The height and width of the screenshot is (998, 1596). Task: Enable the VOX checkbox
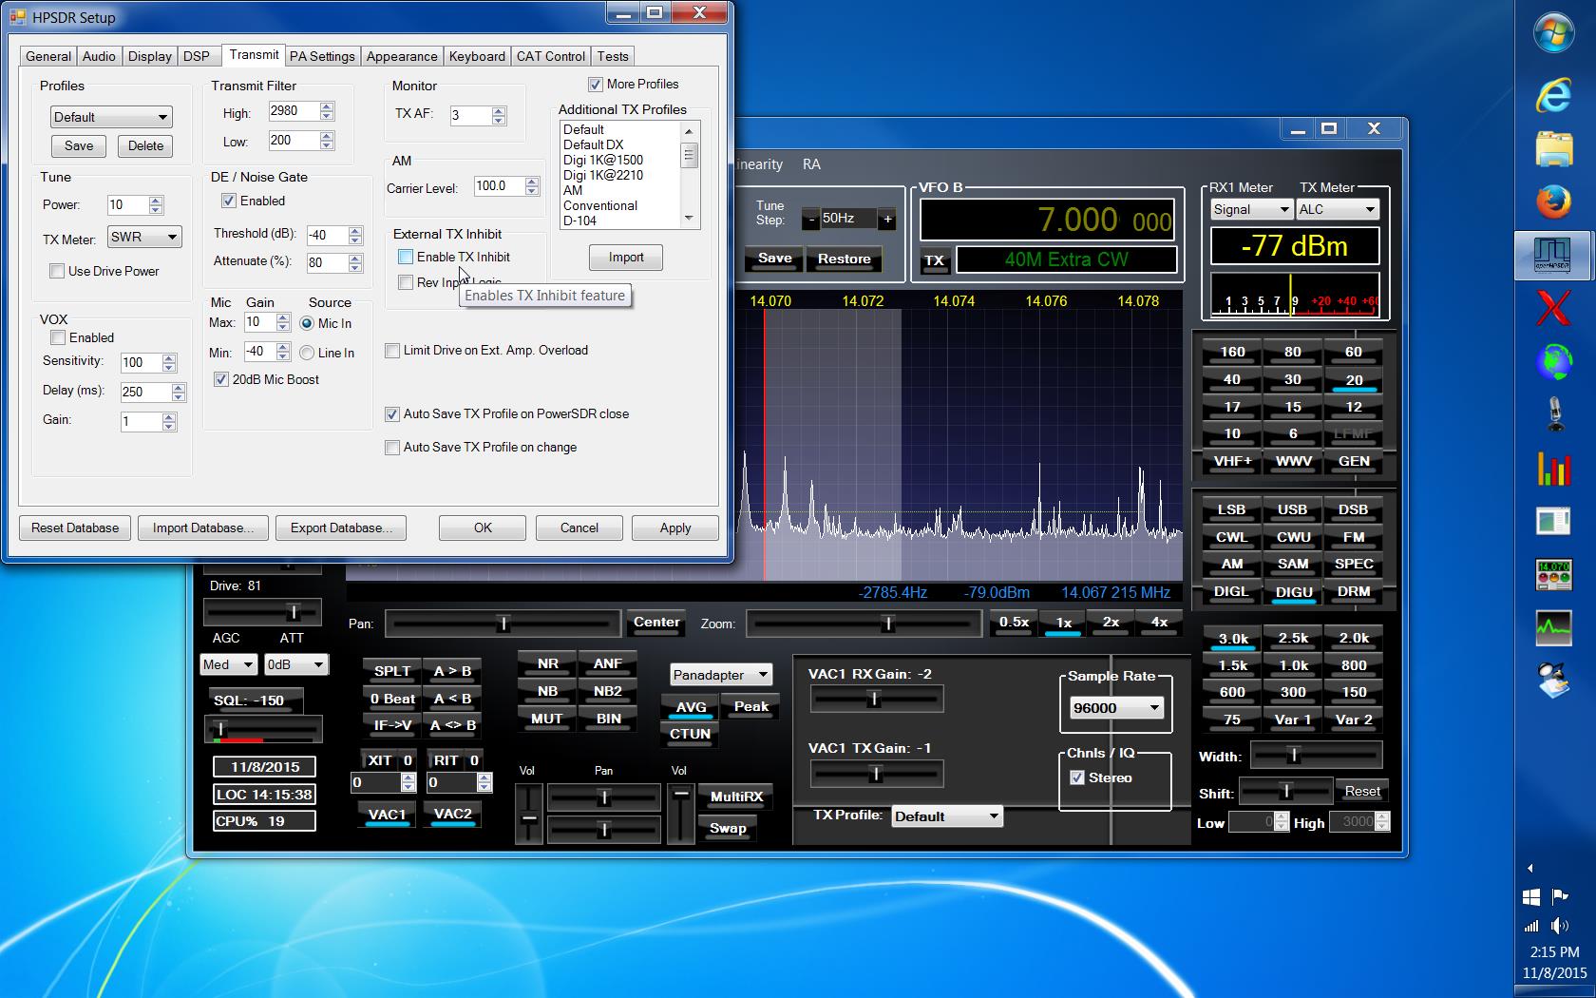click(x=58, y=337)
